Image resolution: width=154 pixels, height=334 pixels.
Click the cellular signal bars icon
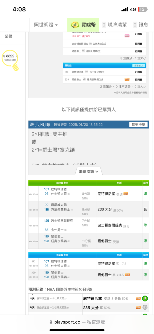tap(125, 9)
